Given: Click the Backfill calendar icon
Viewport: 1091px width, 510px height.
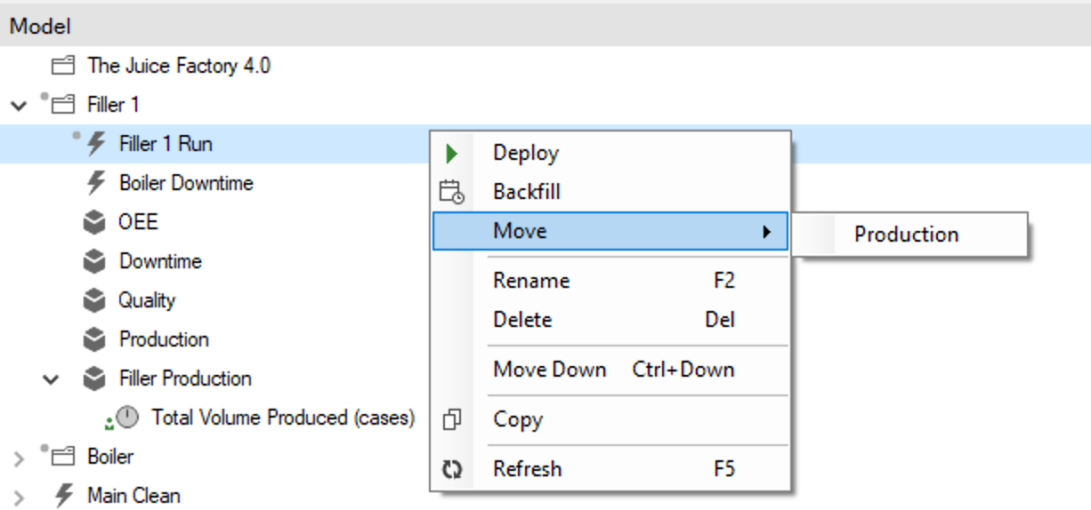Looking at the screenshot, I should point(452,192).
